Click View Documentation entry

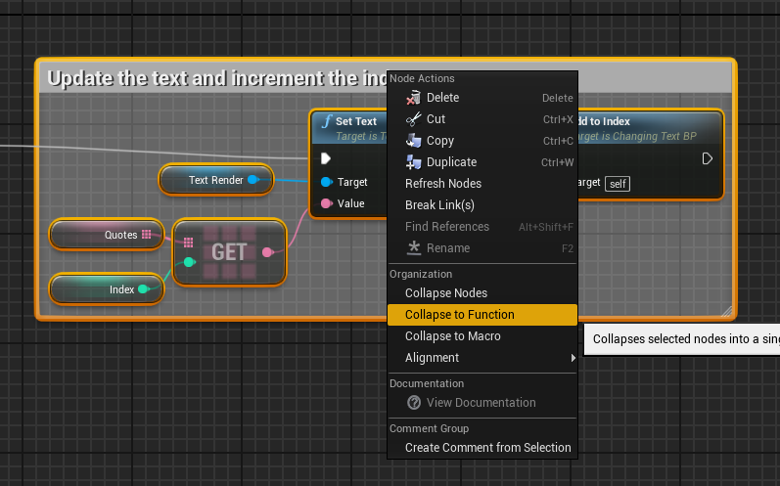[482, 403]
